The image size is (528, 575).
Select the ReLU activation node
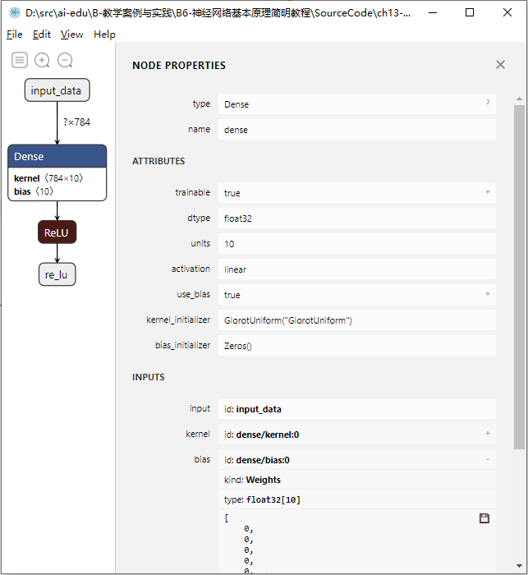click(x=57, y=232)
